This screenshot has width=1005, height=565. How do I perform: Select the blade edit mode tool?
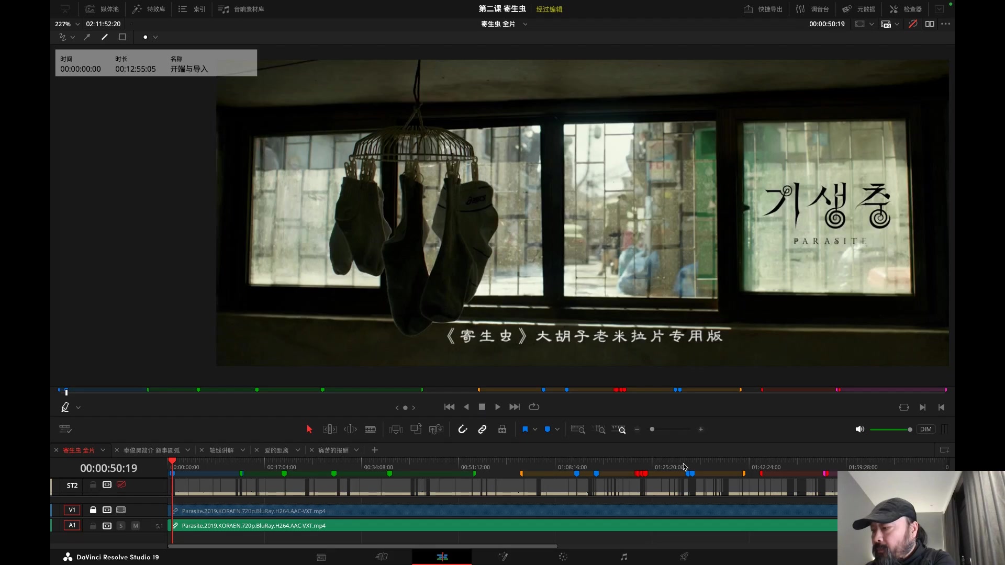[x=370, y=430]
